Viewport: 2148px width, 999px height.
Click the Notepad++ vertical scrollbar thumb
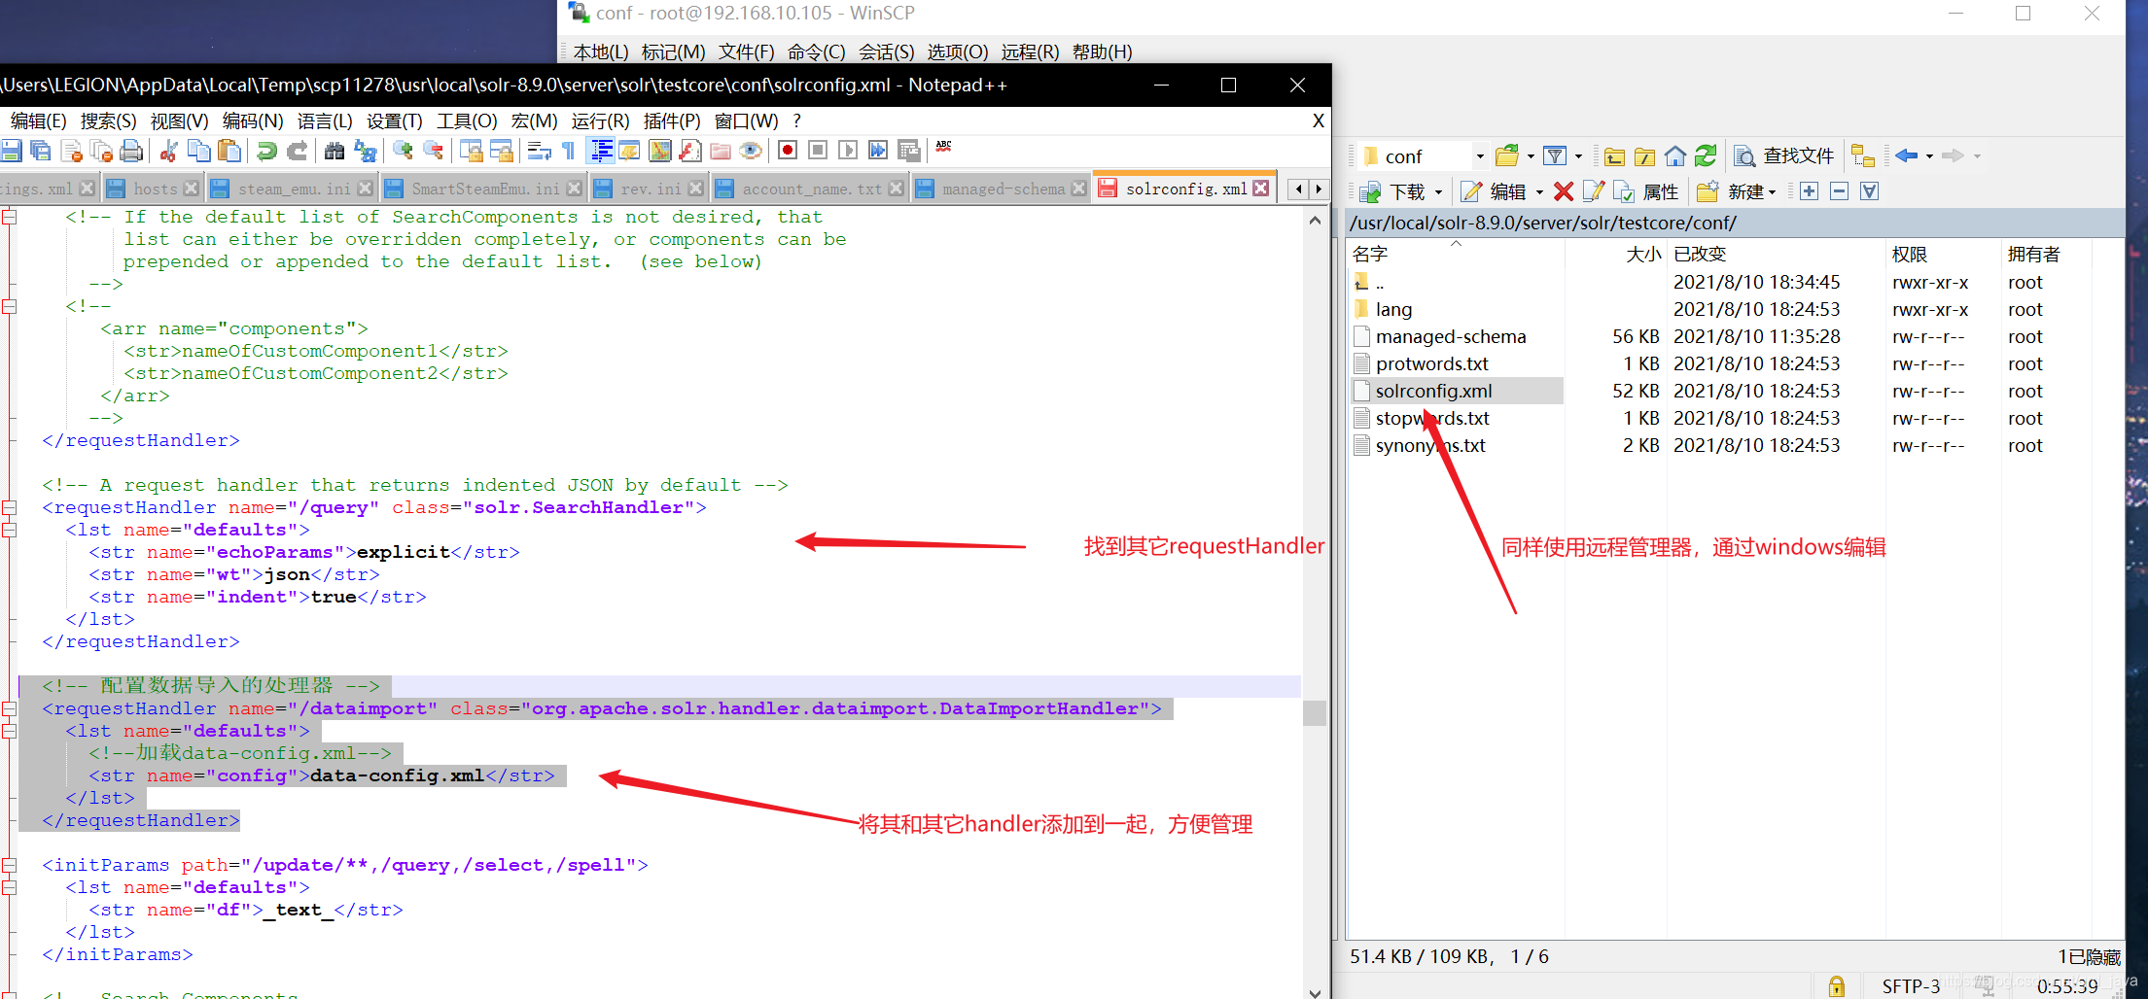1315,712
